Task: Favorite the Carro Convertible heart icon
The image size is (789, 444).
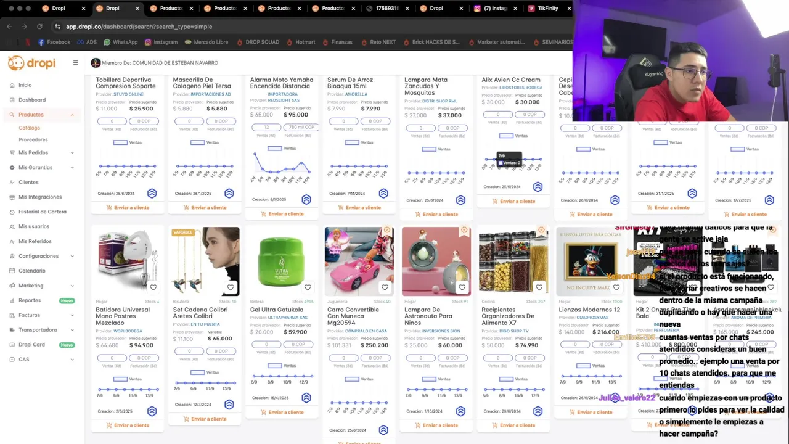Action: point(385,287)
